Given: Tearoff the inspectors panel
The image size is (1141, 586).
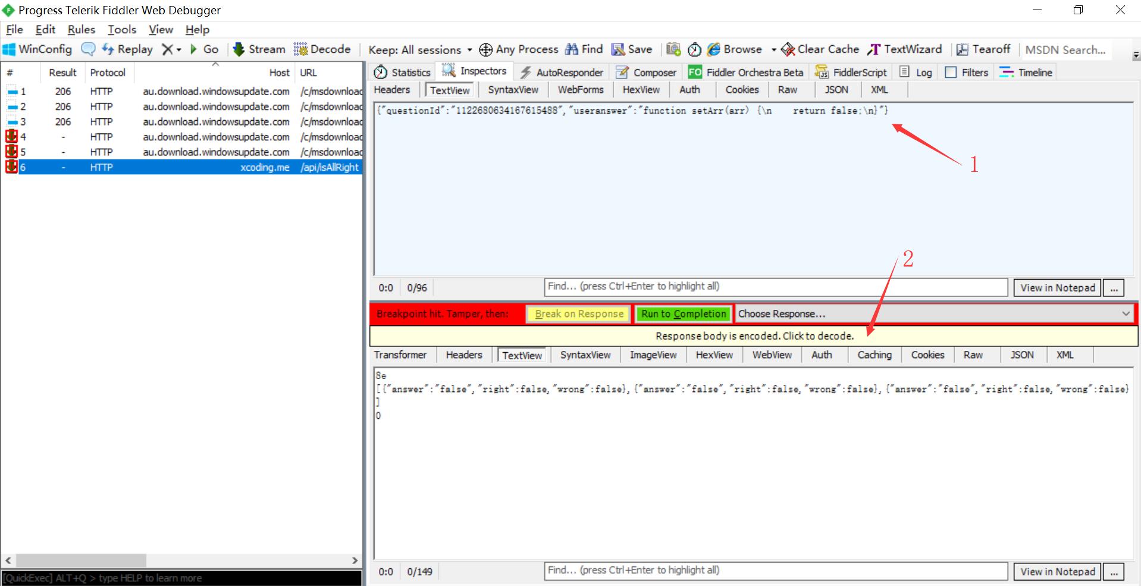Looking at the screenshot, I should click(983, 49).
